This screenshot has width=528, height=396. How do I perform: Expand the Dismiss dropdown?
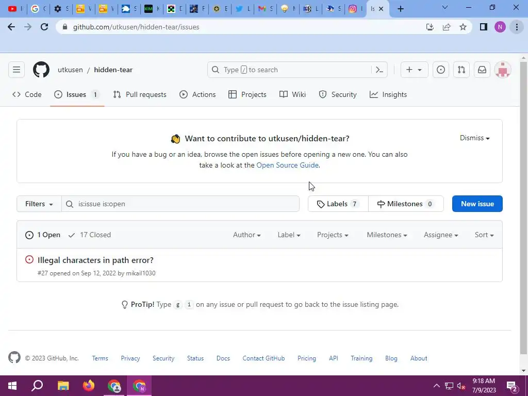(x=474, y=138)
